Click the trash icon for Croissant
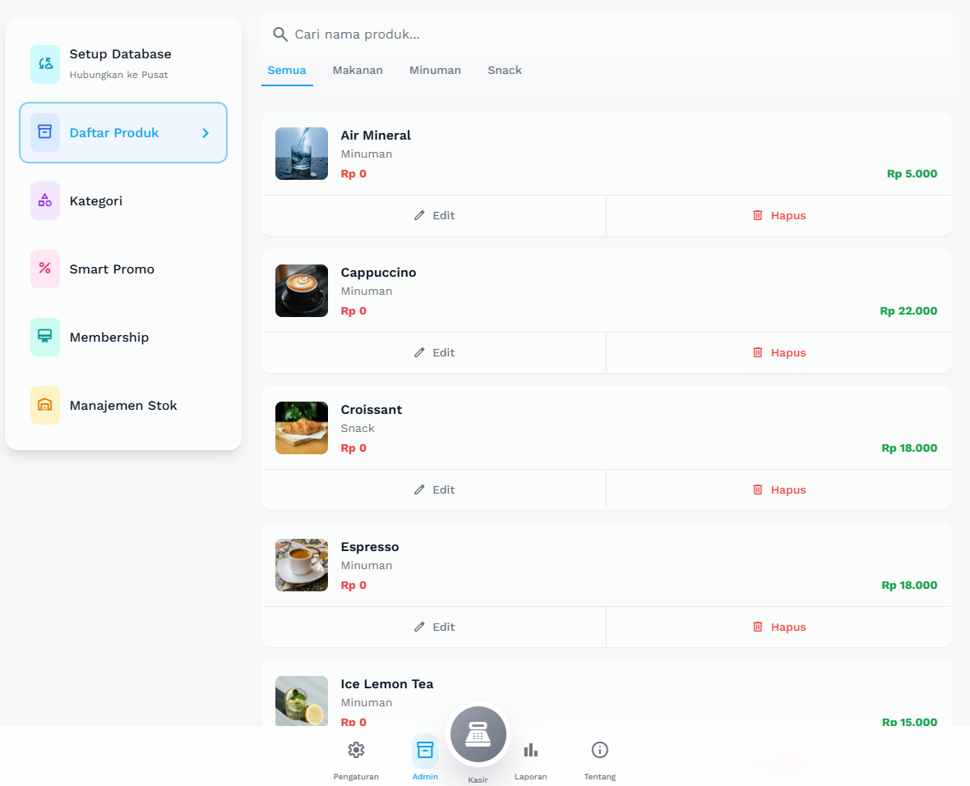 pos(758,490)
